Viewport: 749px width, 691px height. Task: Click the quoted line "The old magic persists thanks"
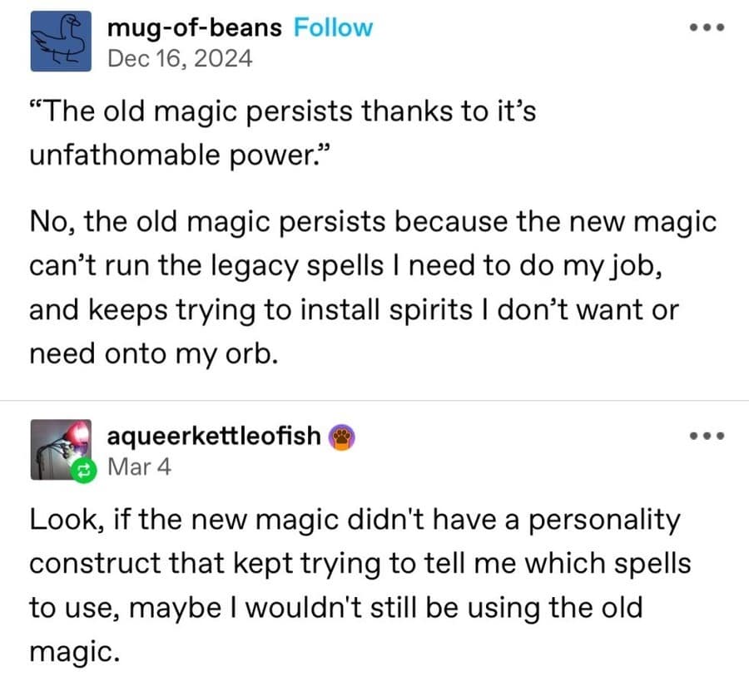[x=282, y=112]
